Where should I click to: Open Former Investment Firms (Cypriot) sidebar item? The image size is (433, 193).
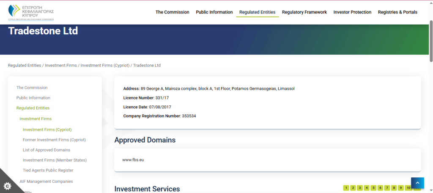(54, 140)
